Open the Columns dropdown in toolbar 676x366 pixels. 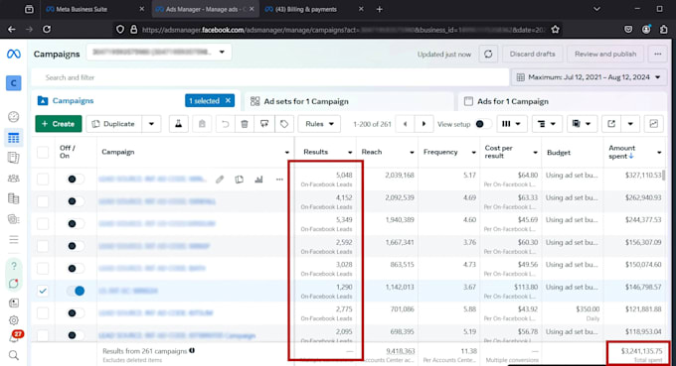(x=511, y=124)
